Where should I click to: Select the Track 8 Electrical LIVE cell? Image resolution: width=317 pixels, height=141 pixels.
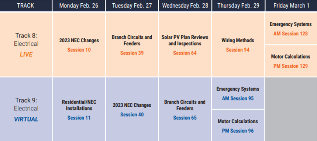[x=26, y=45]
